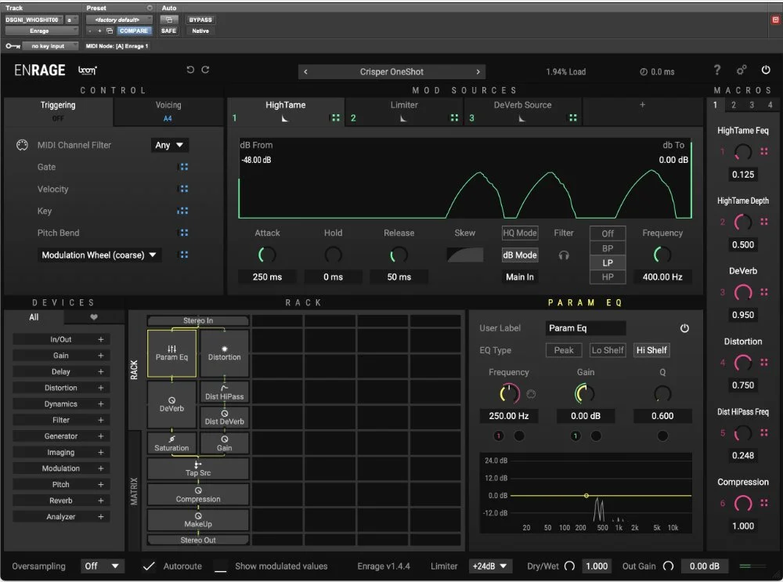
Task: Click the Skew curve display
Action: pyautogui.click(x=465, y=255)
